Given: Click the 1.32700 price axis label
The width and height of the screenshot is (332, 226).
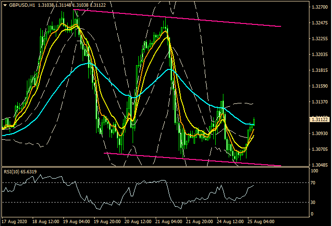Looking at the screenshot, I should click(x=319, y=8).
